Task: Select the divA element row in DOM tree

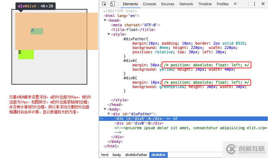Action: (x=183, y=119)
